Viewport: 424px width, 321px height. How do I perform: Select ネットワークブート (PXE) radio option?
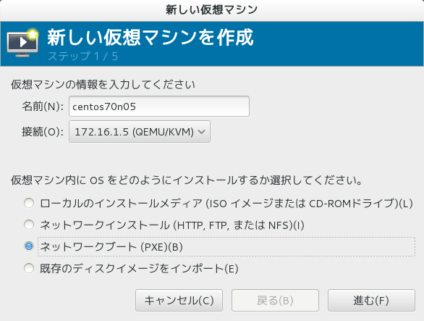pos(29,246)
